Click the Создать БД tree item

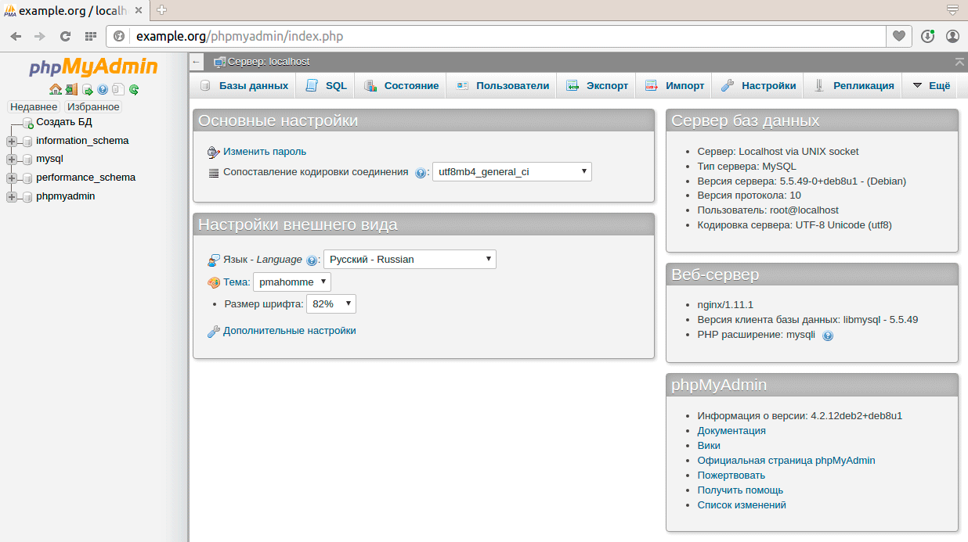point(64,122)
